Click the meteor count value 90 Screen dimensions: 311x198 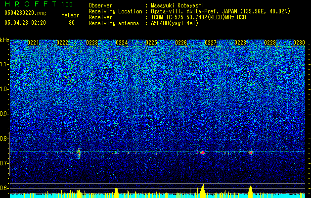point(72,23)
